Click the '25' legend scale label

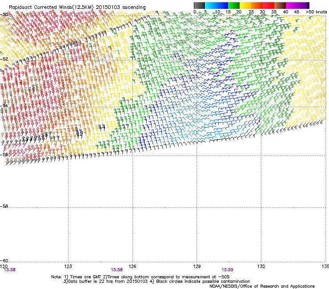click(x=251, y=12)
